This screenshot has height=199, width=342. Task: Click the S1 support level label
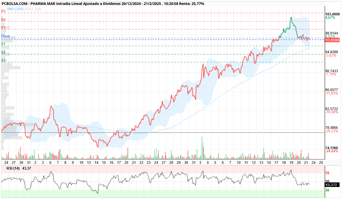3,44
